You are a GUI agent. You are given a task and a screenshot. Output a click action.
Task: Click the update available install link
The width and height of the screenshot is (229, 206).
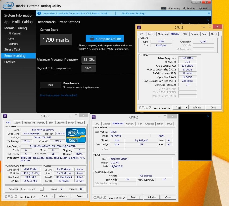pos(76,13)
